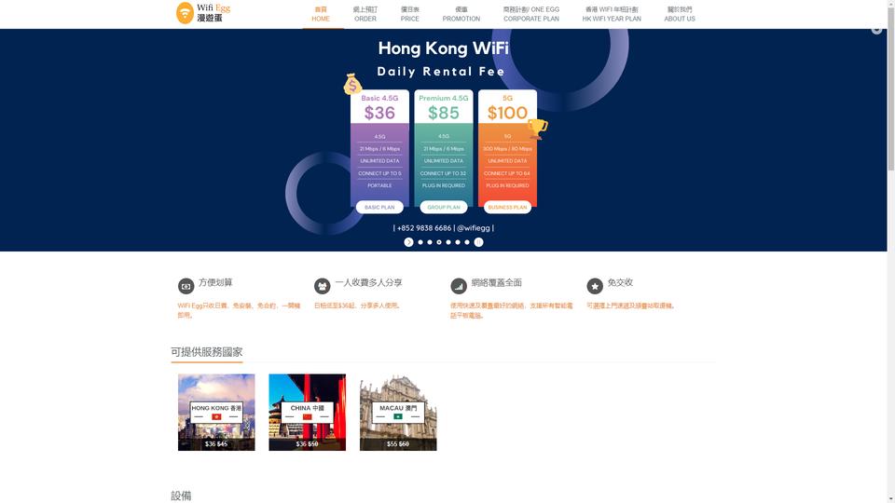This screenshot has height=503, width=895.
Task: Select the first slideshow dot
Action: tap(420, 242)
